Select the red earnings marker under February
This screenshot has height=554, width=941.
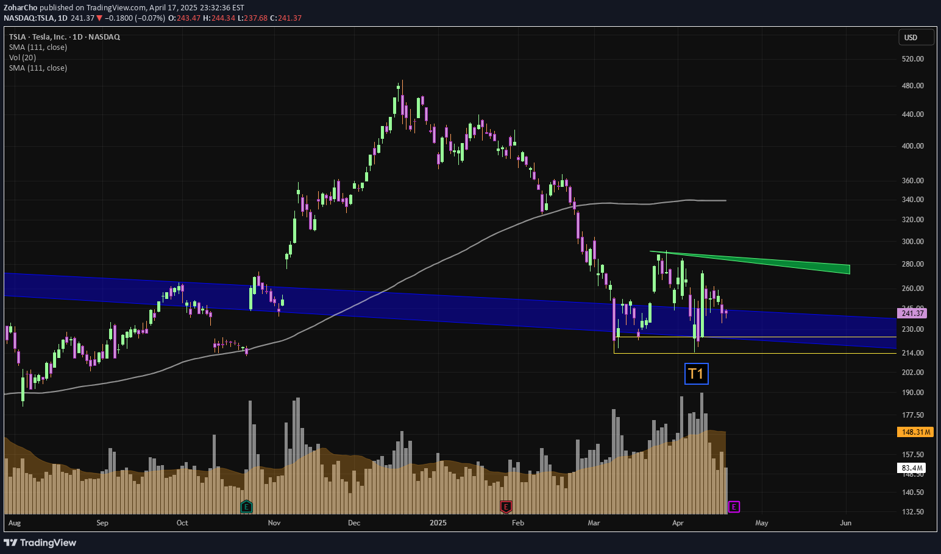coord(505,507)
